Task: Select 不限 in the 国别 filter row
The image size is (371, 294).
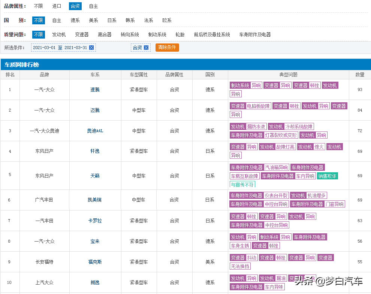Action: [x=38, y=20]
